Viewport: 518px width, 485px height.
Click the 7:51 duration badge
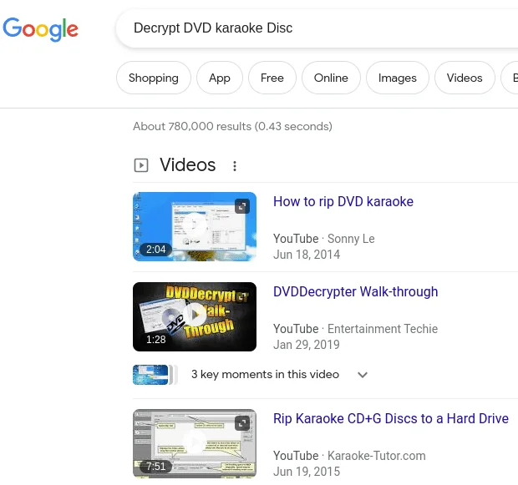(x=155, y=466)
